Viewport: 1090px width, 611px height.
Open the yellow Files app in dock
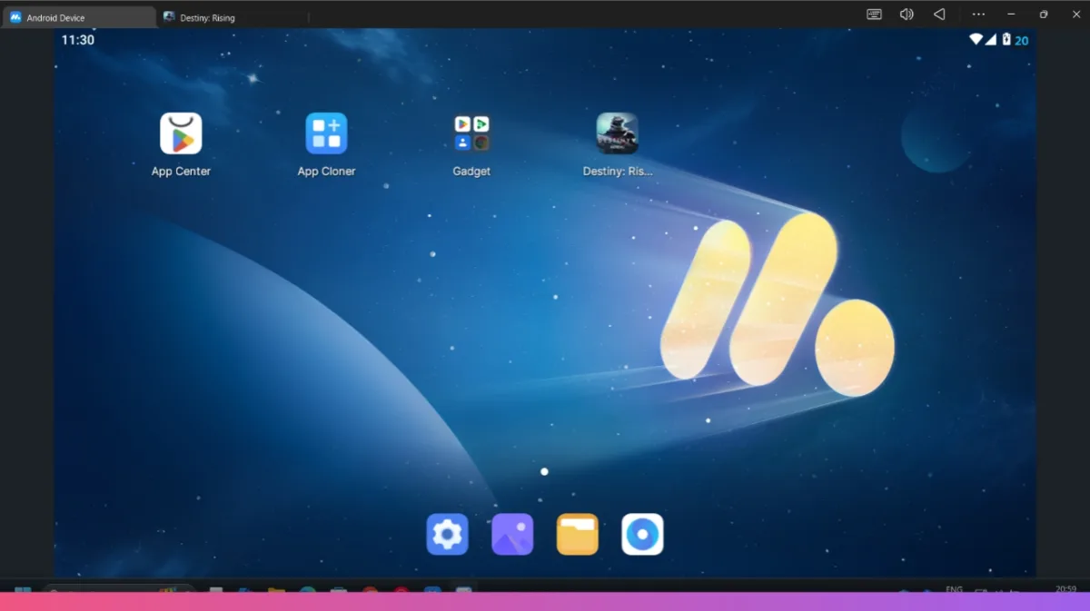pos(578,534)
